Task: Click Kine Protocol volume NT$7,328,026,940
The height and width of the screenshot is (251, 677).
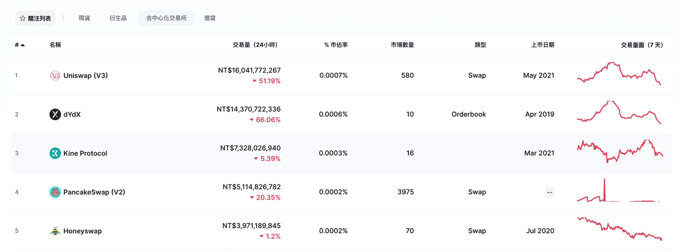Action: tap(250, 148)
